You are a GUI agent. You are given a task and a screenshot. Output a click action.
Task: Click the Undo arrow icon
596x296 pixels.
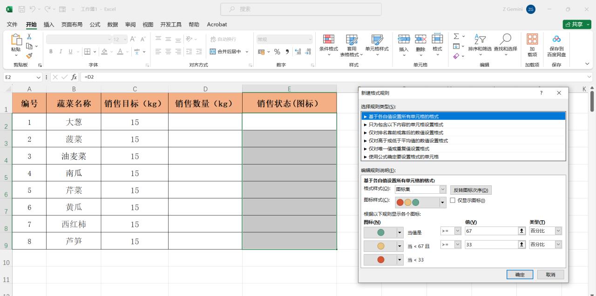33,9
